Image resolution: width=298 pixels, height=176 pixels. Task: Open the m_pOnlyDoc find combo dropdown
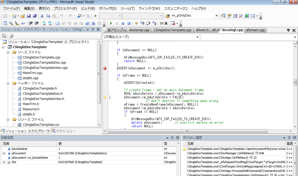click(x=216, y=16)
